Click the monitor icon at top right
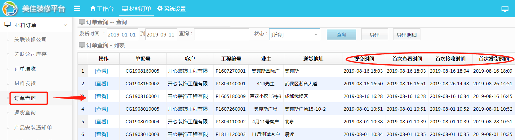 coord(505,9)
